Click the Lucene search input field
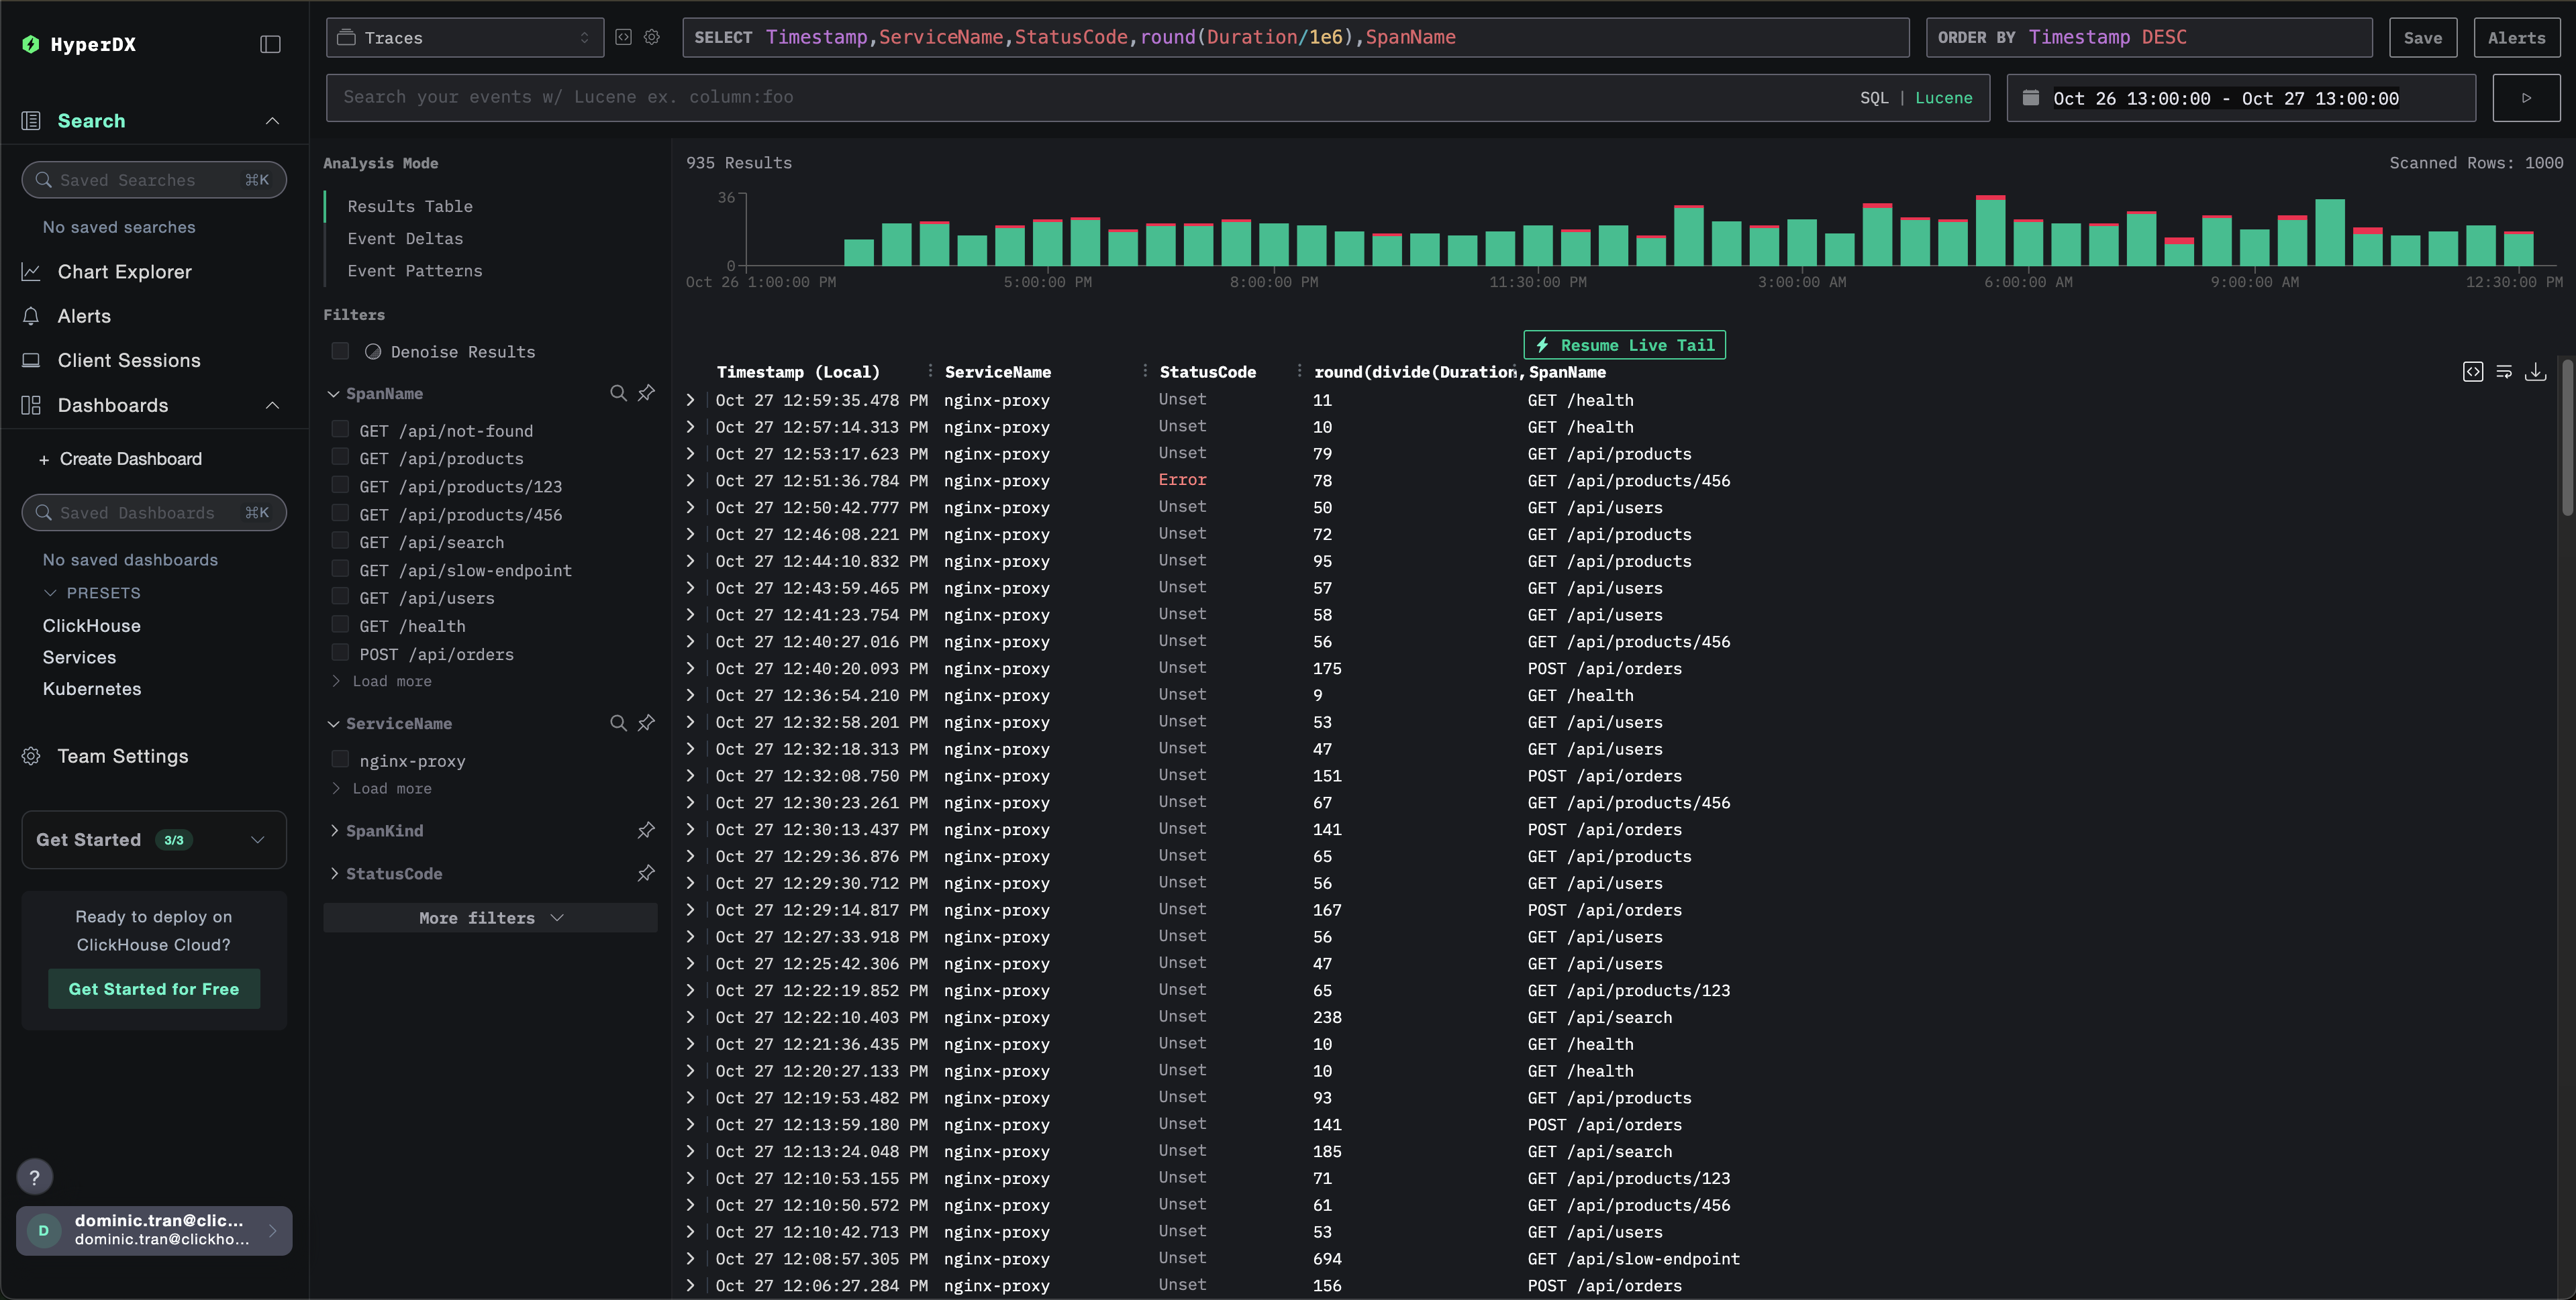Screen dimensions: 2576x1300 (x=1090, y=97)
